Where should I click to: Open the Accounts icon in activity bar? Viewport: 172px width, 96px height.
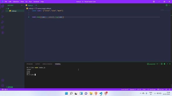pyautogui.click(x=3, y=80)
